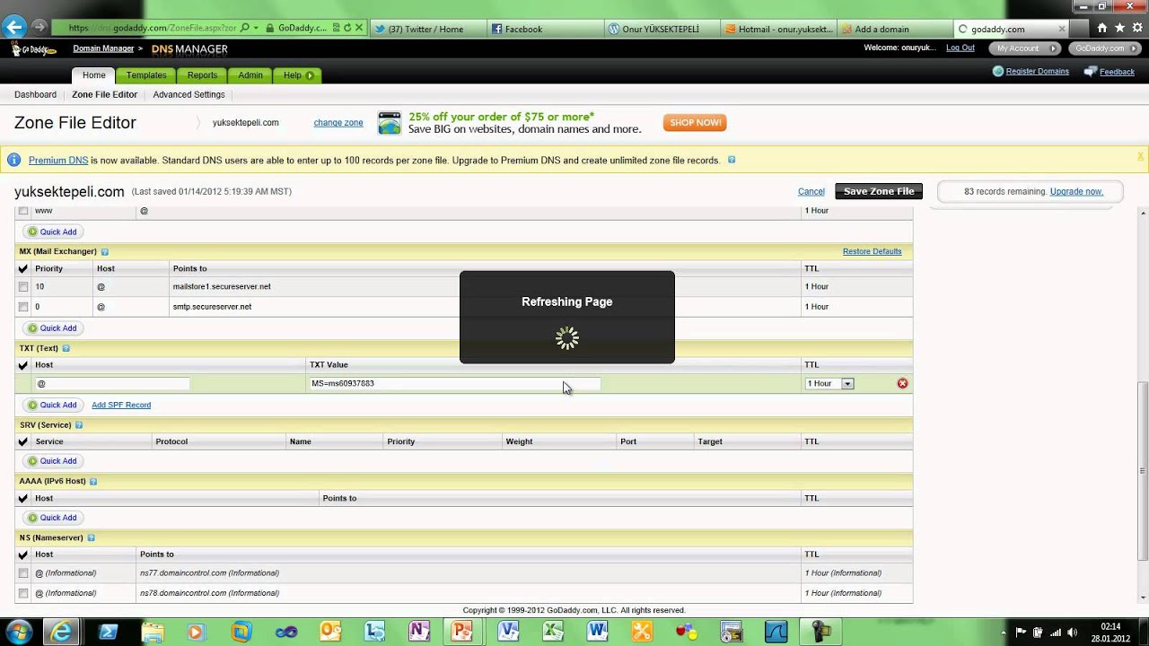Click the help icon next to NS (Nameserver)
Screen dimensions: 1149x646
[91, 538]
